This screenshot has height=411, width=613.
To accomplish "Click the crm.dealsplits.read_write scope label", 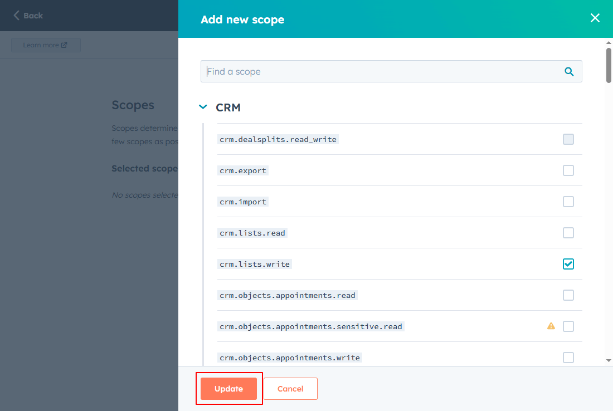I will (278, 139).
